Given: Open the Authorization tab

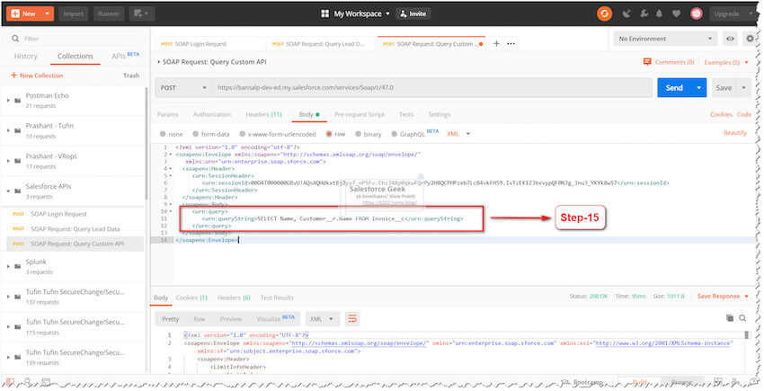Looking at the screenshot, I should point(212,114).
